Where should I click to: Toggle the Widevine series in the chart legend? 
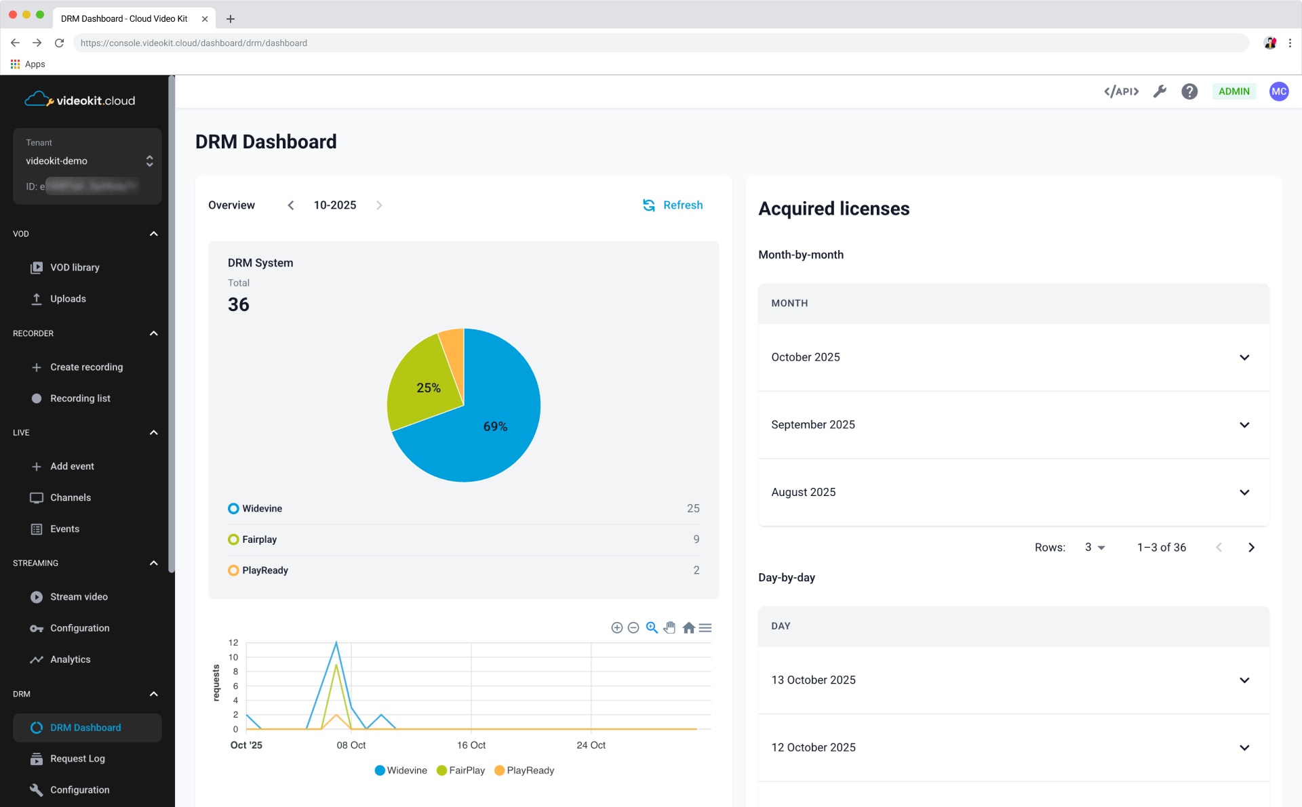[x=400, y=770]
